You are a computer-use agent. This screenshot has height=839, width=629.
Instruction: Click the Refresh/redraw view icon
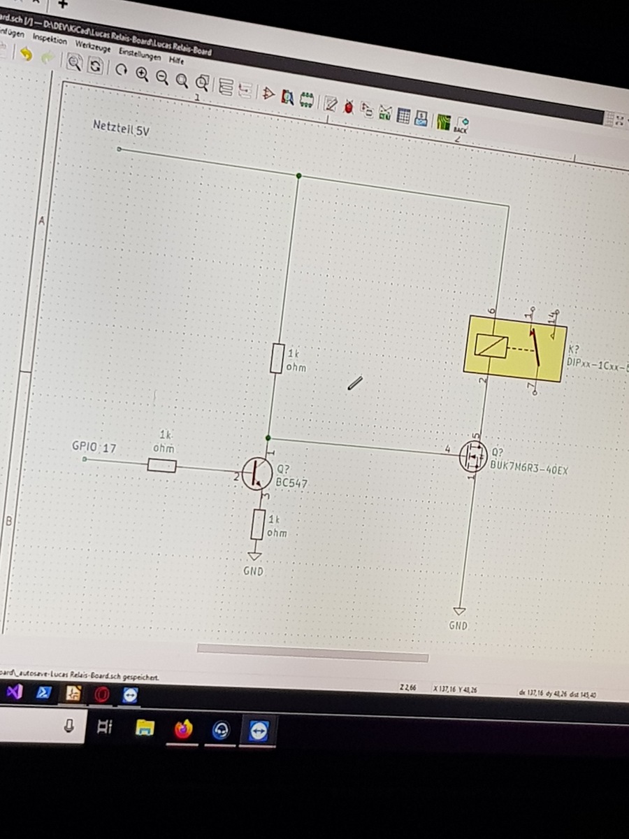coord(122,70)
